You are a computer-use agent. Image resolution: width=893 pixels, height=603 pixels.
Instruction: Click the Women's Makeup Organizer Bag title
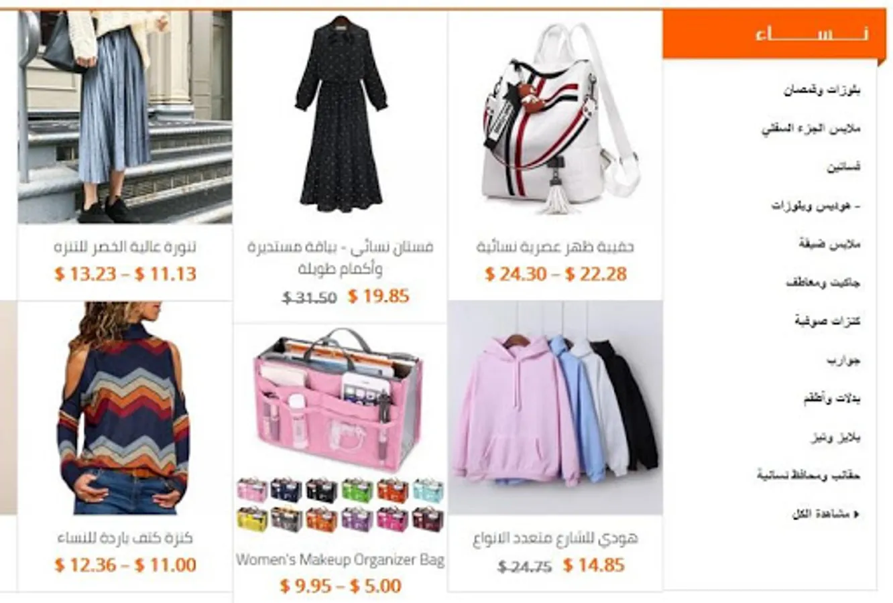[x=341, y=559]
